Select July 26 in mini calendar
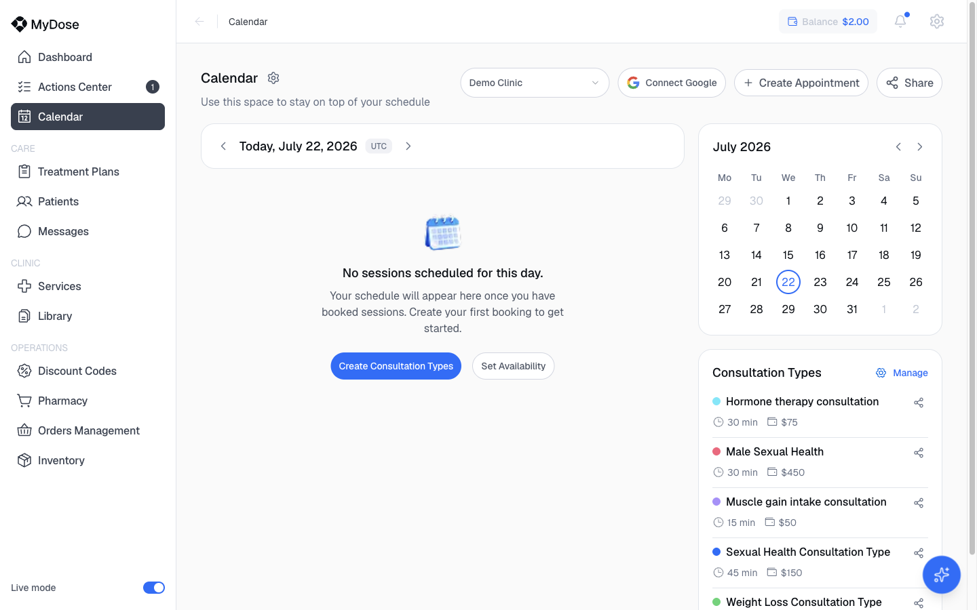This screenshot has height=610, width=977. (916, 282)
